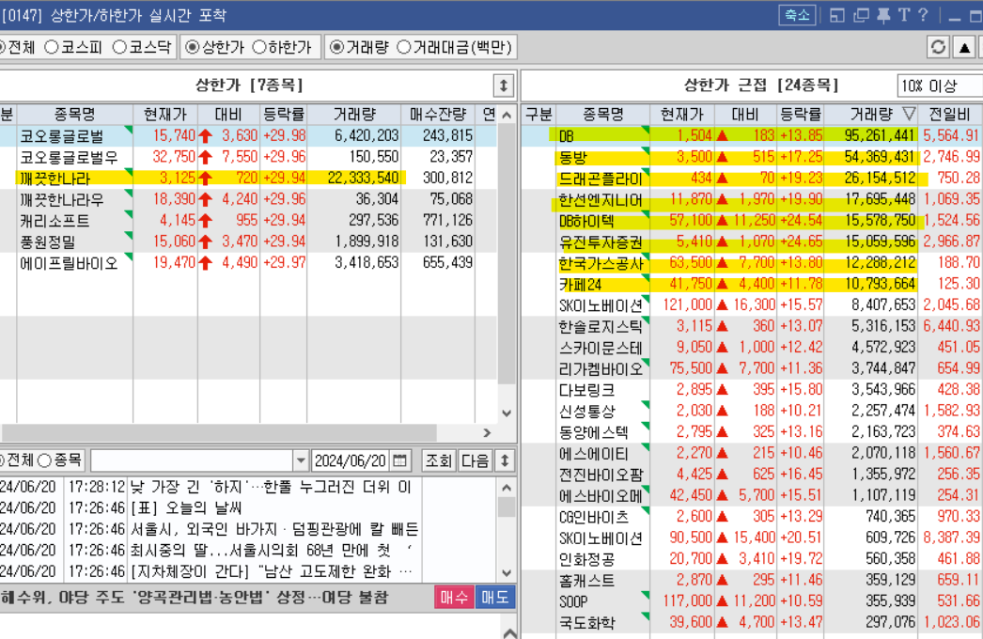Image resolution: width=983 pixels, height=639 pixels.
Task: Click the pin icon in title bar
Action: point(883,15)
